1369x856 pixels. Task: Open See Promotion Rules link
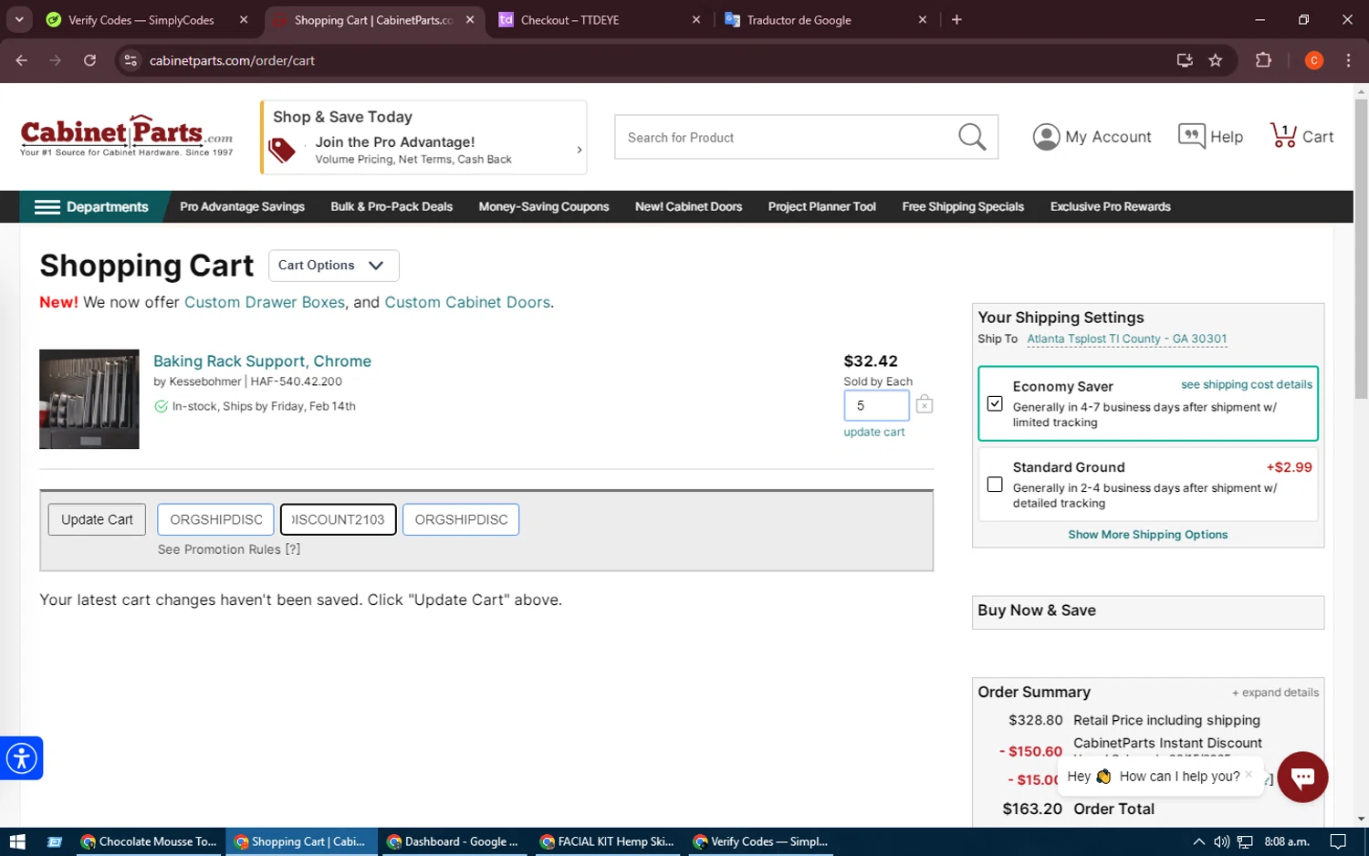229,549
